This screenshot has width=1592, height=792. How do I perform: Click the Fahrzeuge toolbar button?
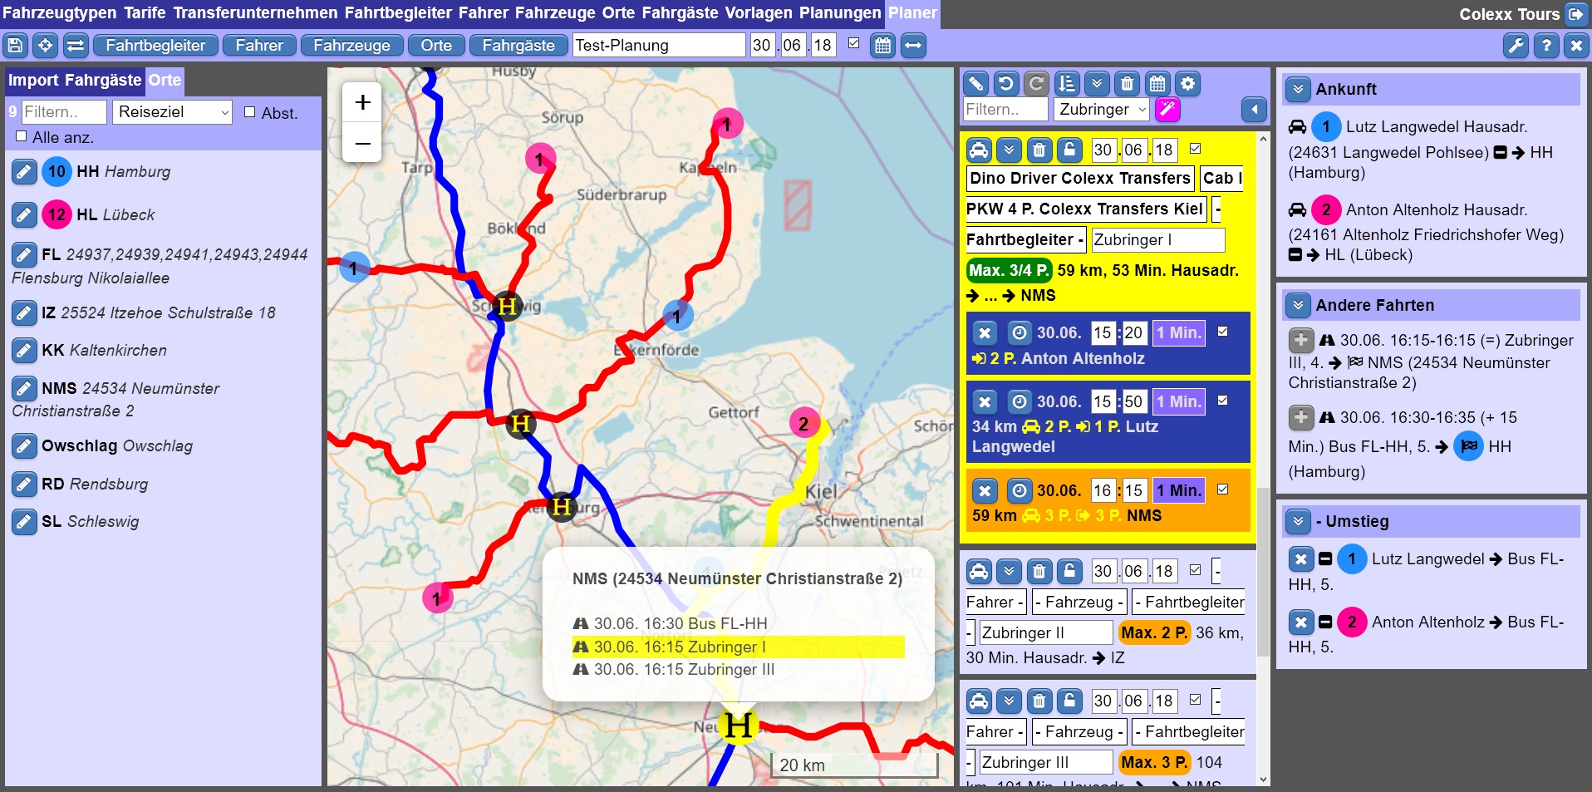(351, 46)
